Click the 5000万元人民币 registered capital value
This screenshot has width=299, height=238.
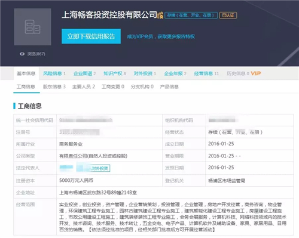[76, 181]
